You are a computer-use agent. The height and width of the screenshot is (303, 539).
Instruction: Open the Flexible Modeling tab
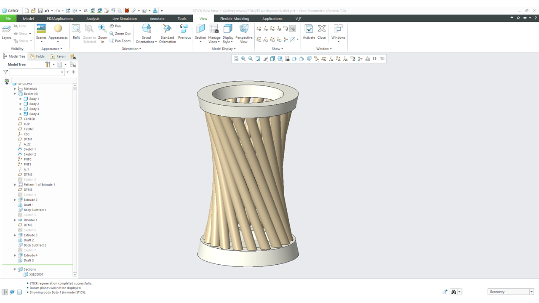[235, 19]
